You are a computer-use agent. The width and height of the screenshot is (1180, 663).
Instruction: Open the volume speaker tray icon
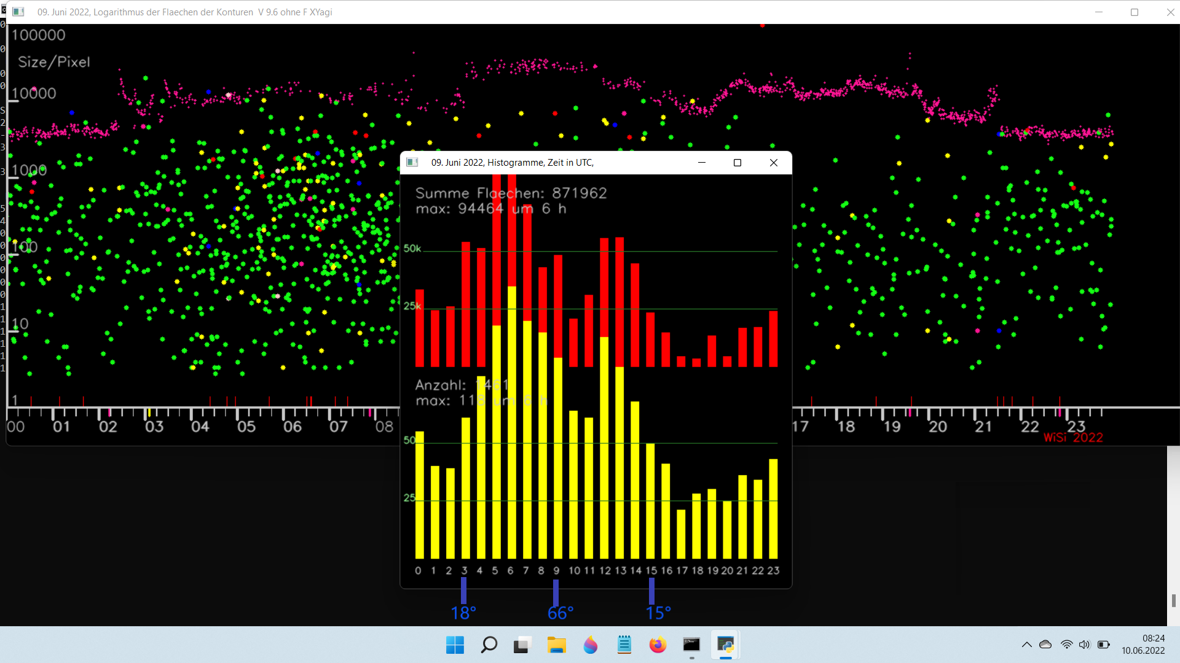pyautogui.click(x=1085, y=645)
